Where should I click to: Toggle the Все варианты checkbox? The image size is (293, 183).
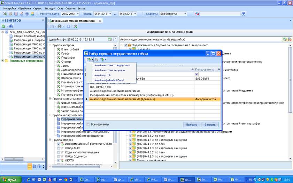pos(88,124)
